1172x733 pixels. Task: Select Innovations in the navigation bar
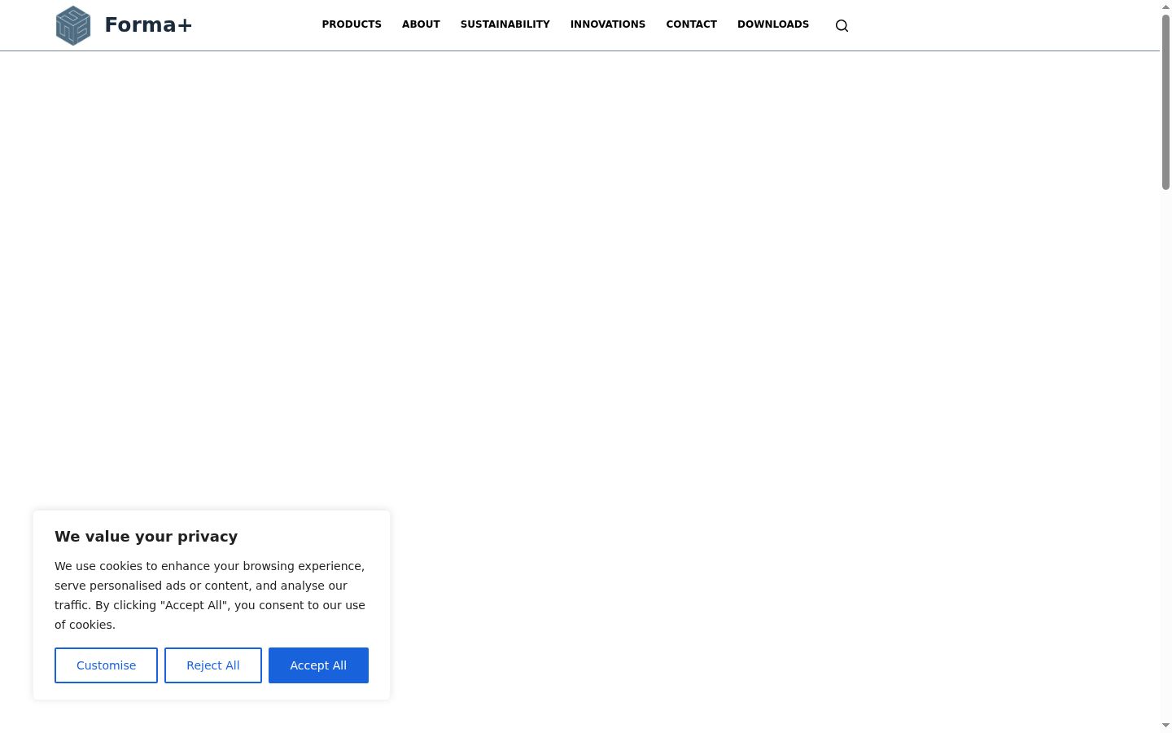(608, 24)
